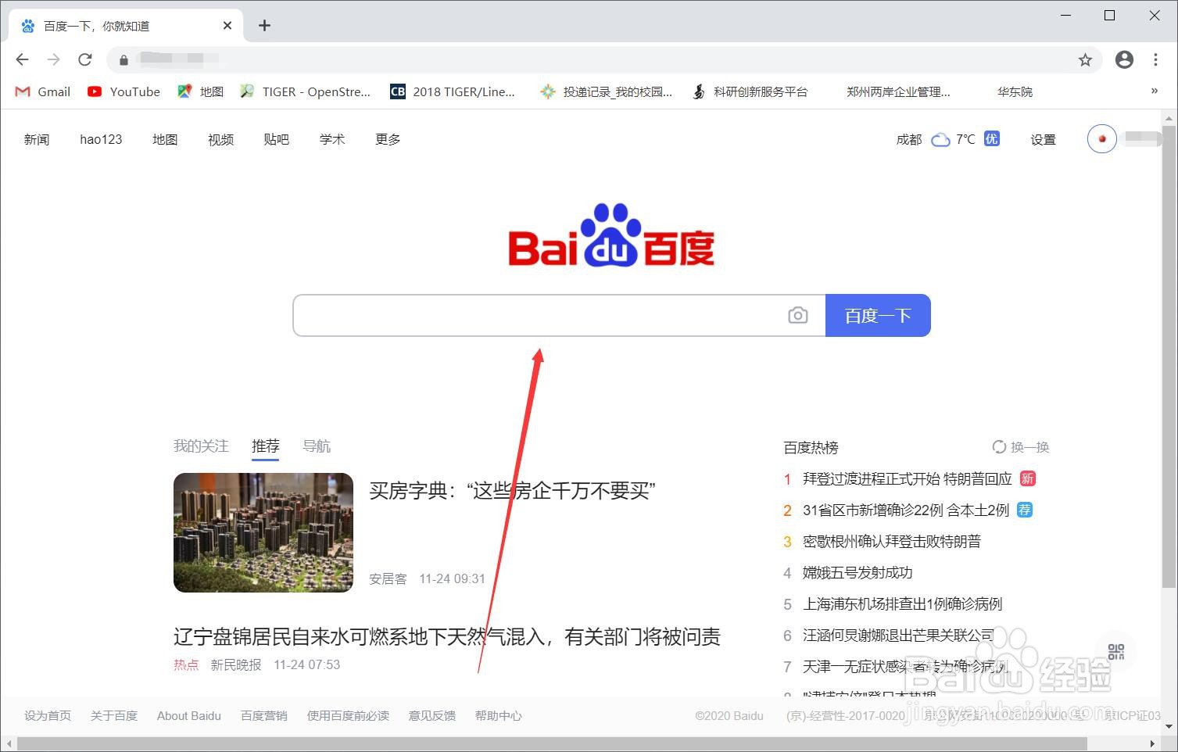Bookmark this page with the star icon

[x=1085, y=59]
